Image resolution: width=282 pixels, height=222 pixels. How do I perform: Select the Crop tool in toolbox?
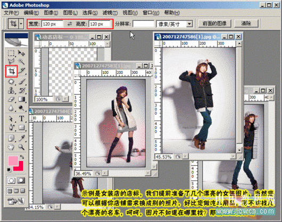(x=11, y=71)
